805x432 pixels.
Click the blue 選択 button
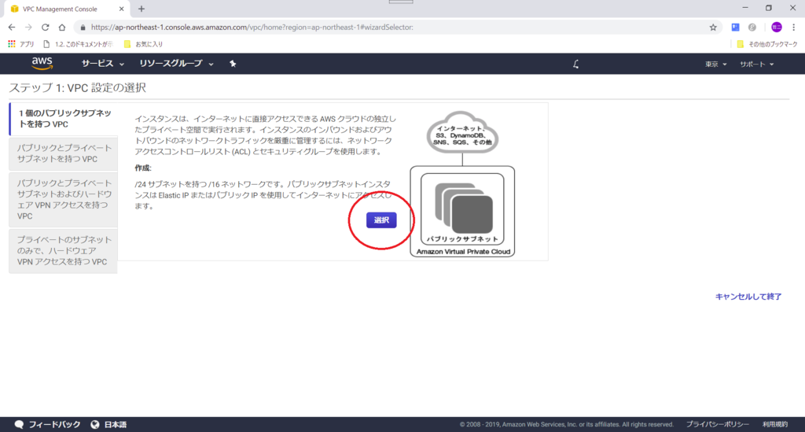381,220
